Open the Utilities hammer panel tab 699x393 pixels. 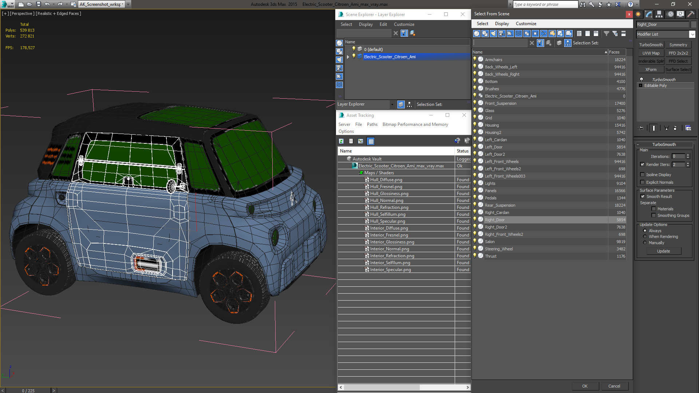coord(691,14)
